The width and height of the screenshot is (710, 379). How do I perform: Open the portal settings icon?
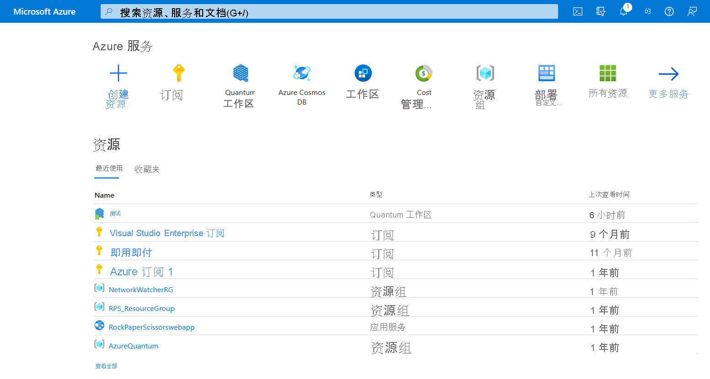pos(648,11)
